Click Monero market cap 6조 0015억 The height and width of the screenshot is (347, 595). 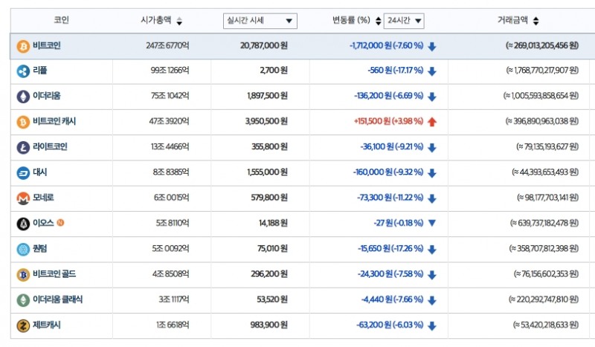pyautogui.click(x=172, y=198)
